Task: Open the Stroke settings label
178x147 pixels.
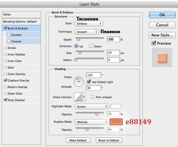Action: tap(12, 48)
